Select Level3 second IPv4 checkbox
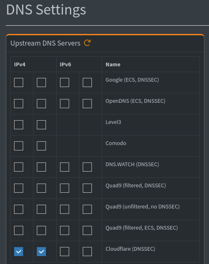 click(x=41, y=125)
